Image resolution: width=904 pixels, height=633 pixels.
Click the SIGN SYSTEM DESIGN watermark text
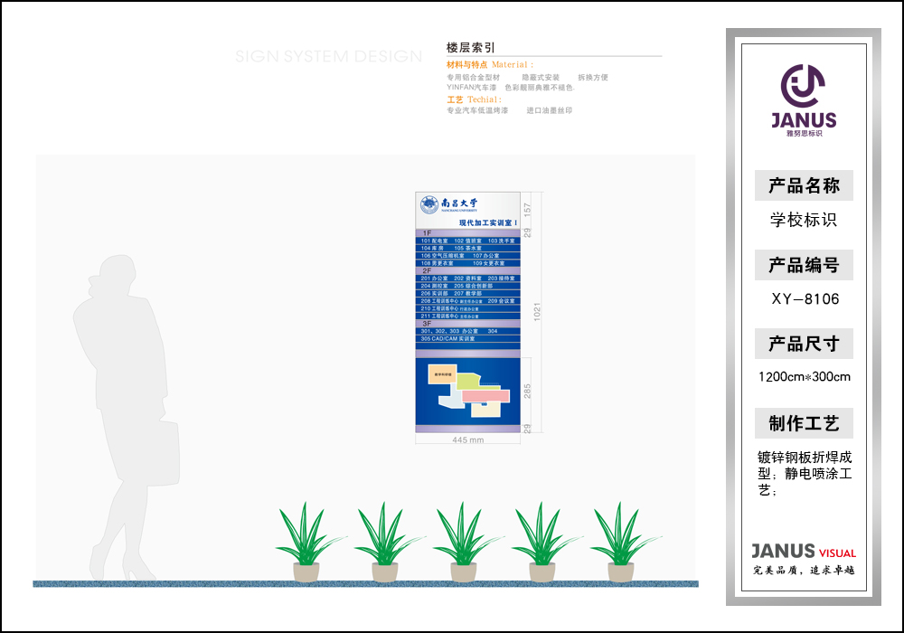tap(328, 57)
